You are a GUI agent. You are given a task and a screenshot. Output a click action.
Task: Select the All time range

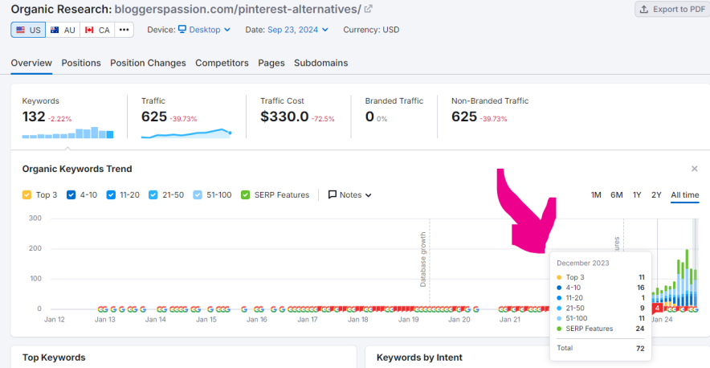(x=684, y=195)
